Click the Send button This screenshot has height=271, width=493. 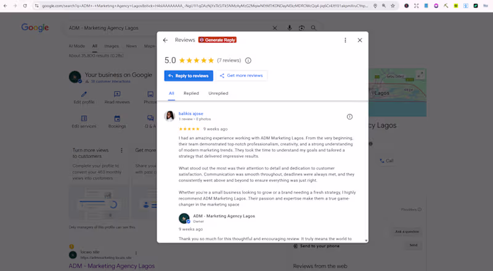click(414, 245)
